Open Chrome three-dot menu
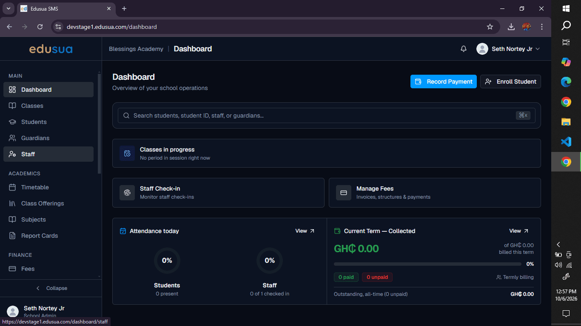Screen dimensions: 581x326 tap(542, 27)
